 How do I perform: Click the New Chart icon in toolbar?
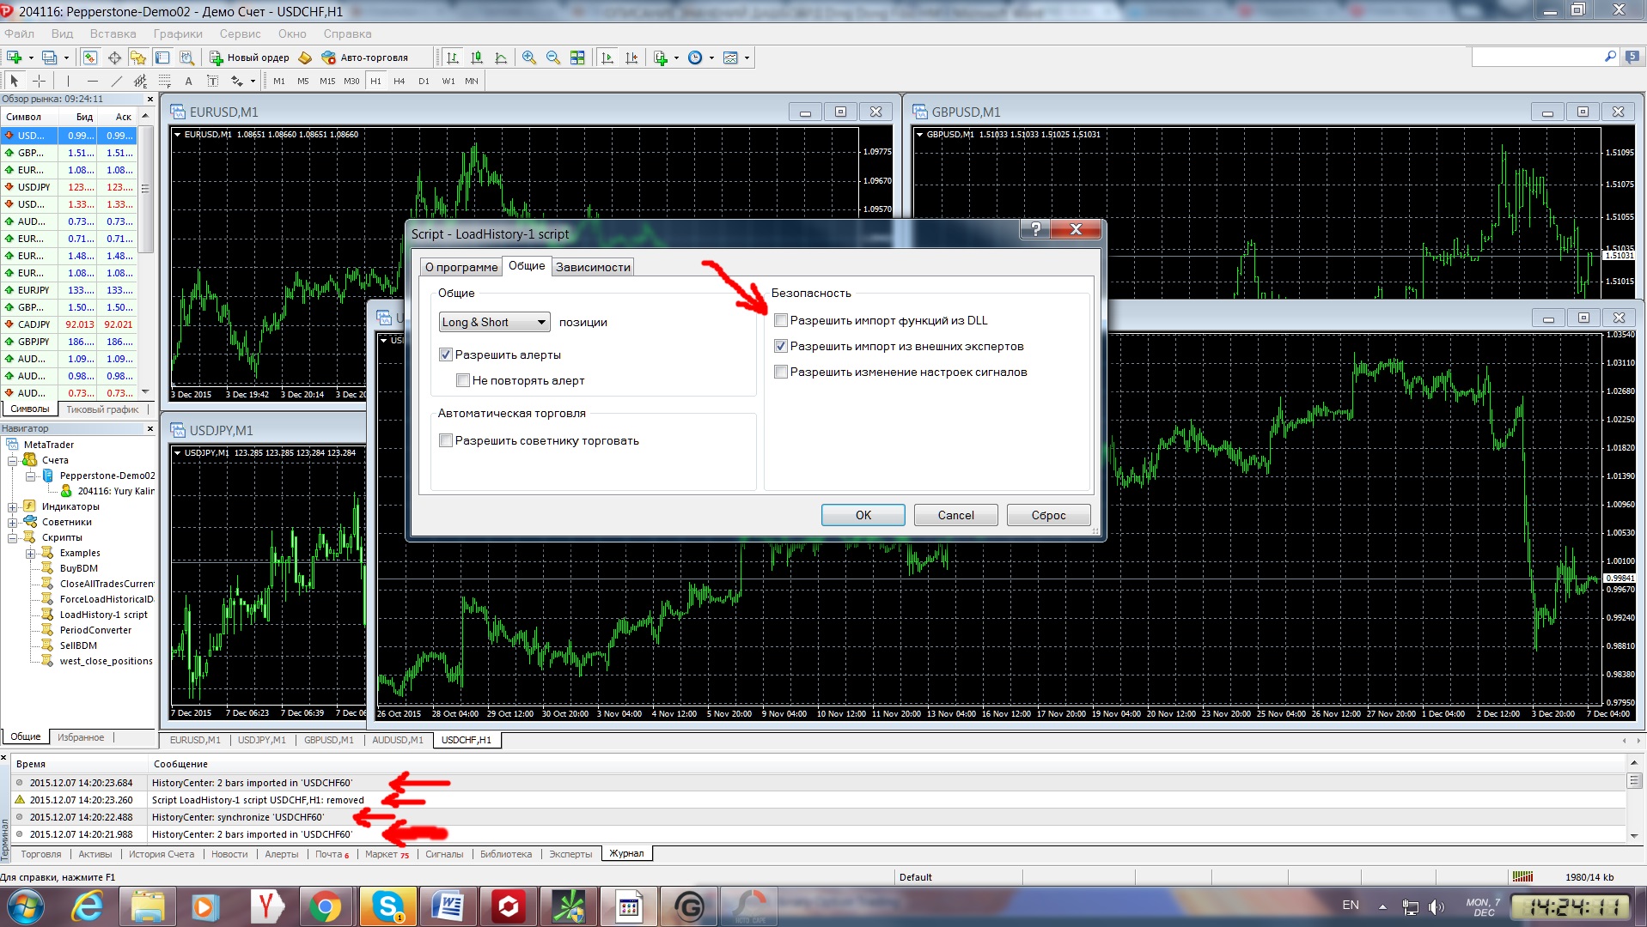click(x=15, y=58)
